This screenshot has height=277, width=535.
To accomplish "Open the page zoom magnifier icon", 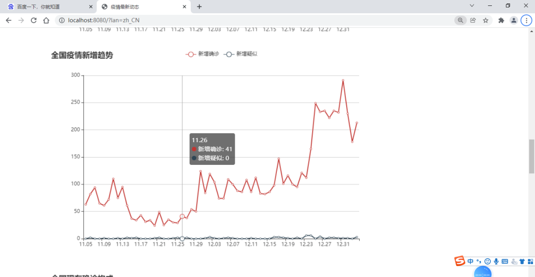I will (x=460, y=20).
